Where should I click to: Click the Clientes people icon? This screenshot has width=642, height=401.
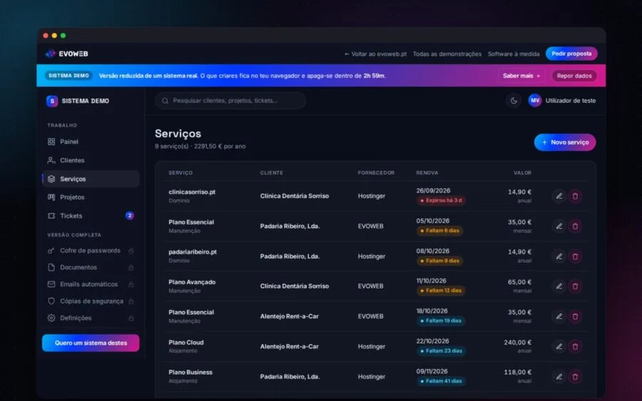coord(51,160)
